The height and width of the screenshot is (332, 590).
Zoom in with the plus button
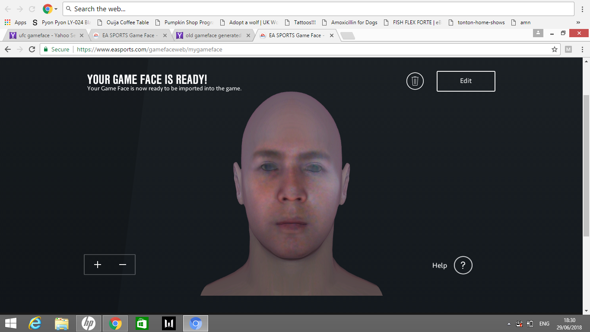98,265
